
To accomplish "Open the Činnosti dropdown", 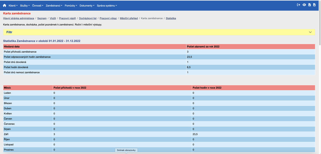I will tap(37, 5).
